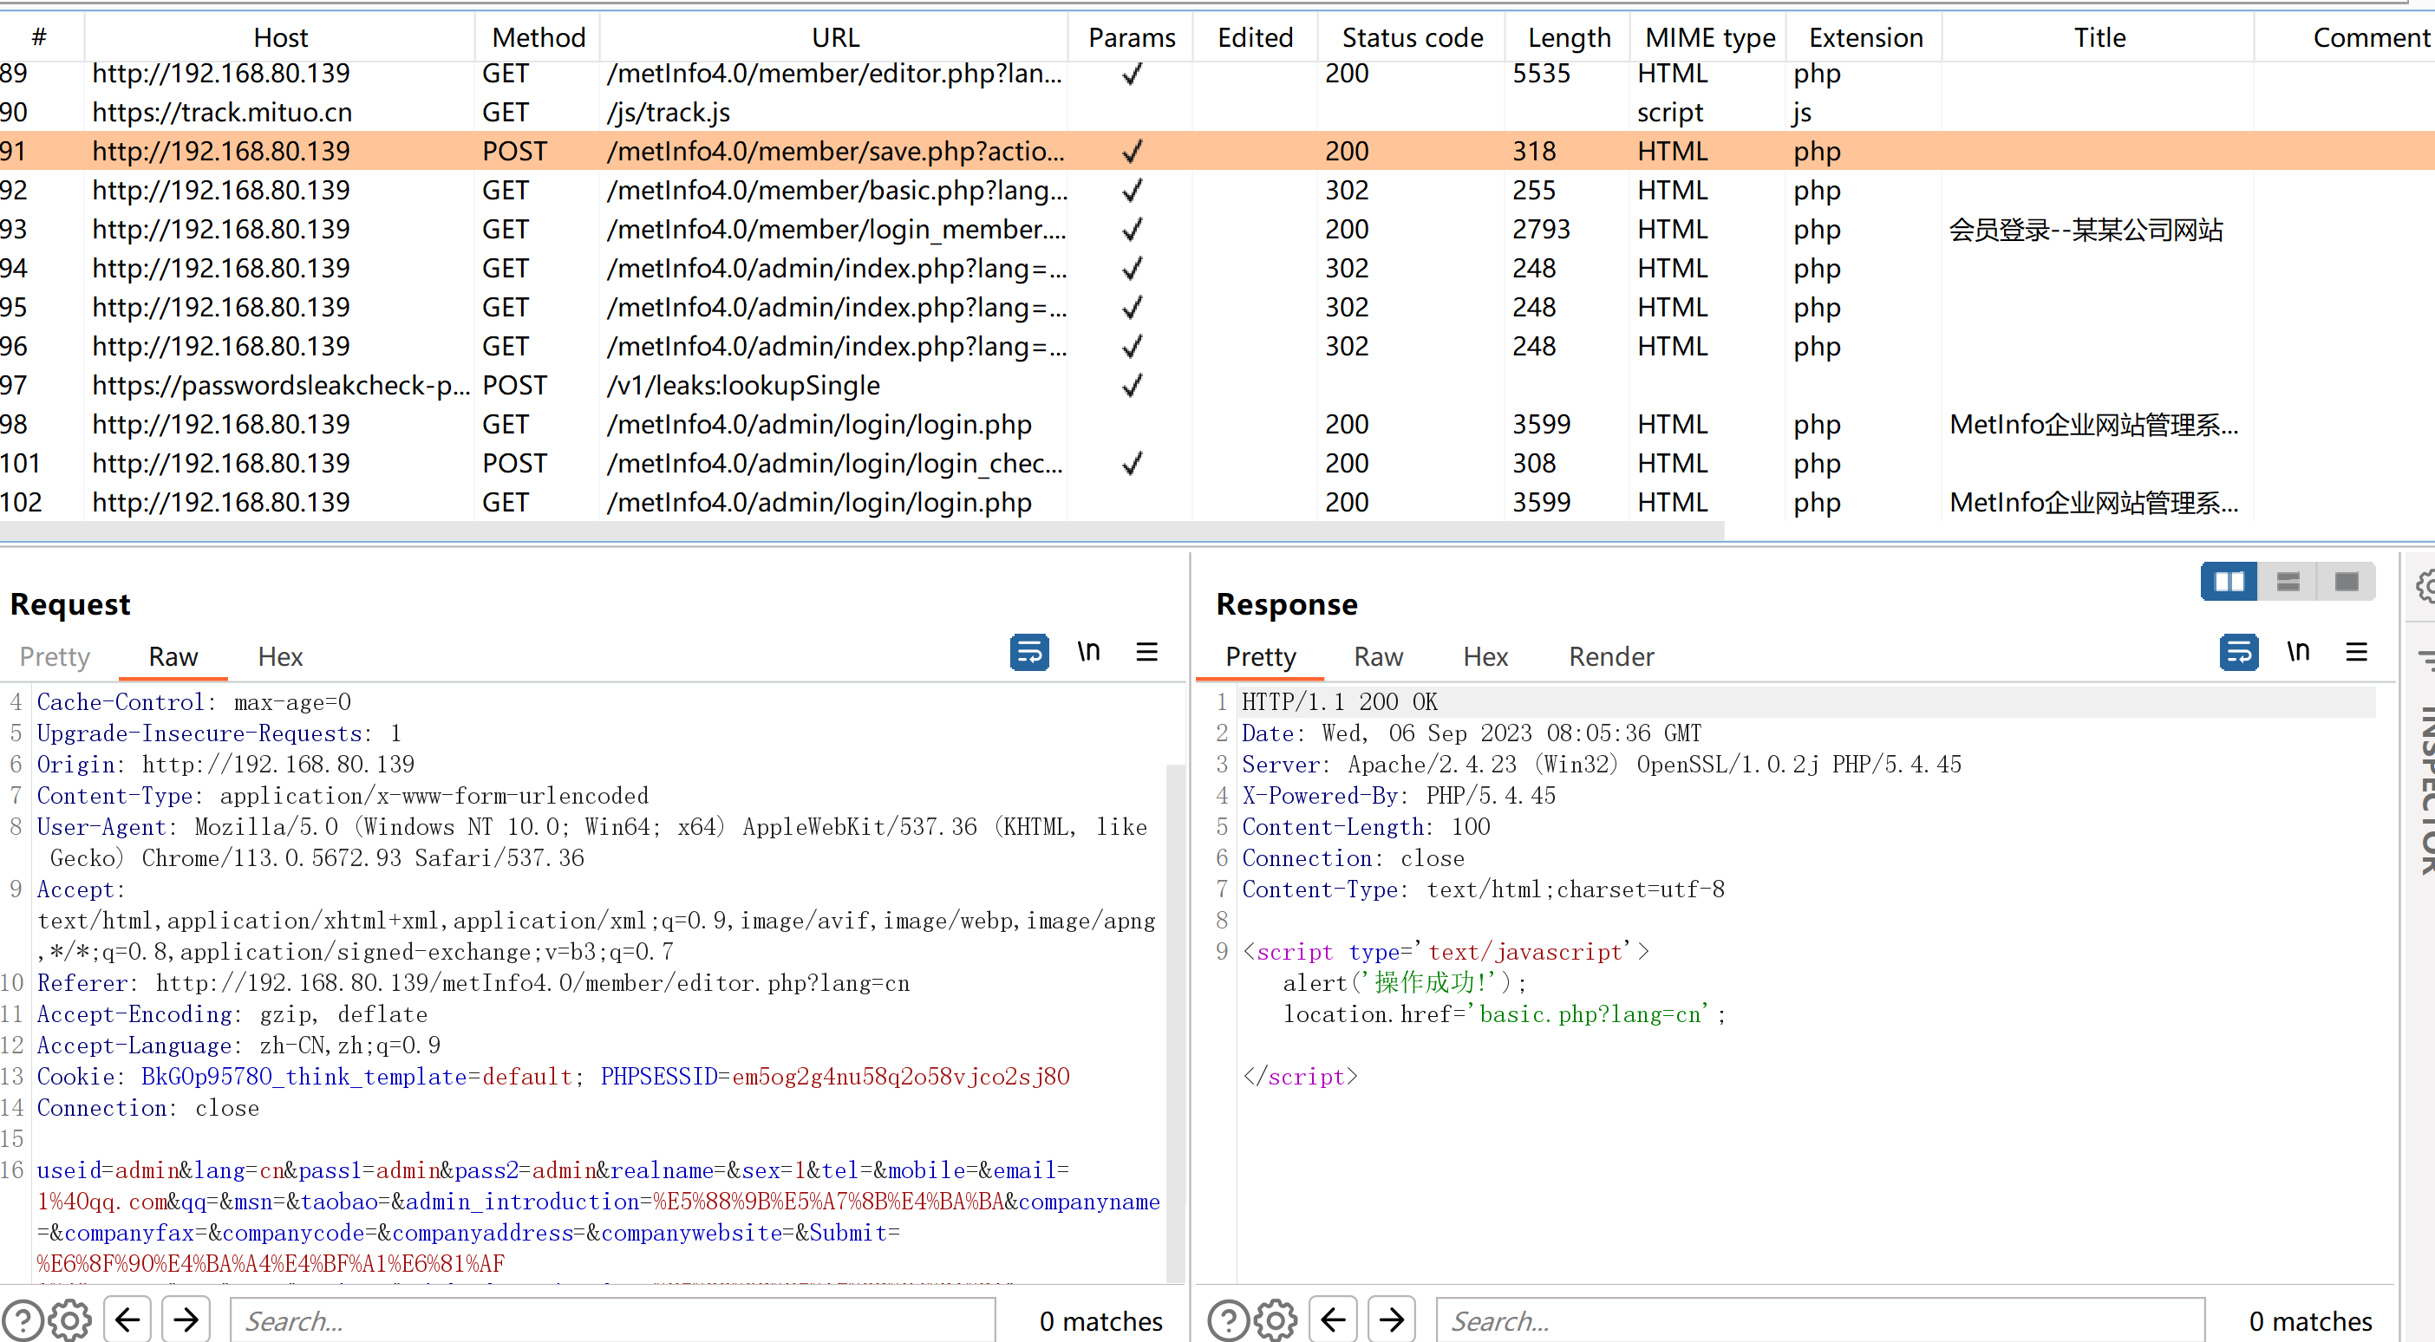The height and width of the screenshot is (1342, 2435).
Task: Select history row 90 track.mituo.cn request
Action: click(x=1217, y=113)
